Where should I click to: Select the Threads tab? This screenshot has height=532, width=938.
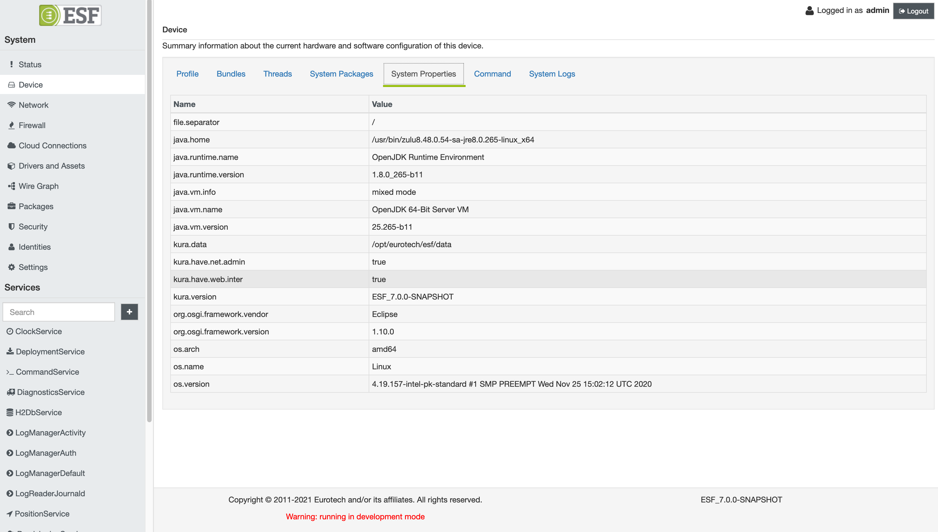coord(277,74)
